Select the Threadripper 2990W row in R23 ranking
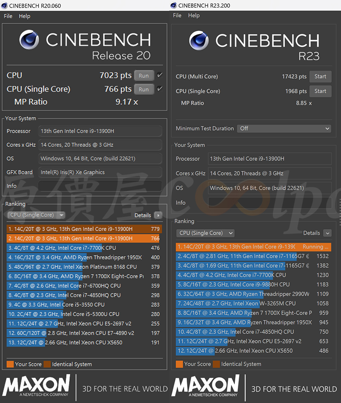 254,294
